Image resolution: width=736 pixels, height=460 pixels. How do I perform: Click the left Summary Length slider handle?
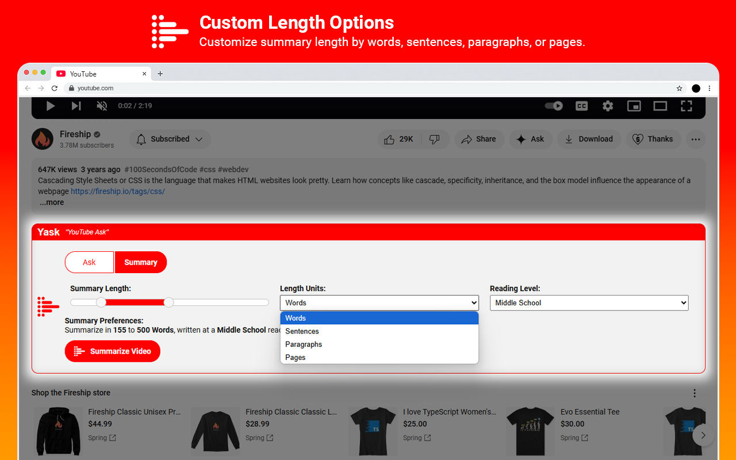click(101, 302)
